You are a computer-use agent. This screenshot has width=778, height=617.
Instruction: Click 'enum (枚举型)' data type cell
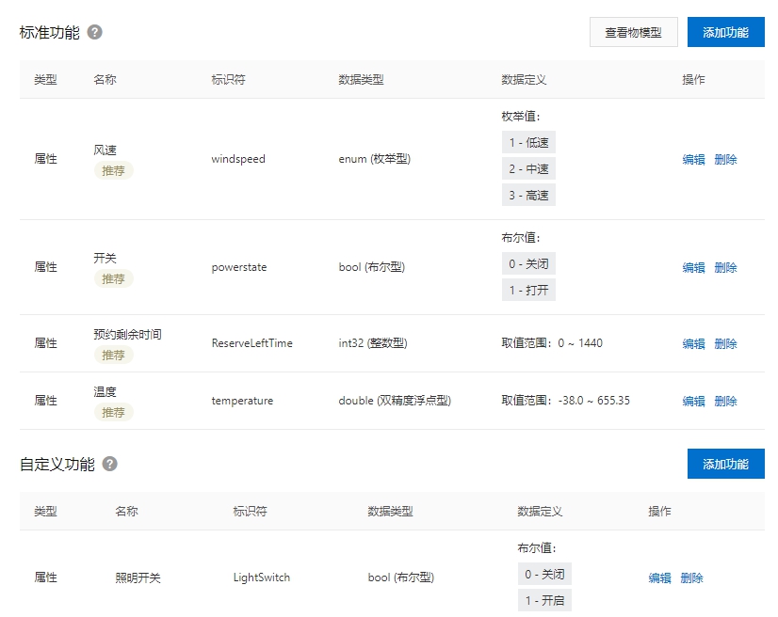coord(375,159)
